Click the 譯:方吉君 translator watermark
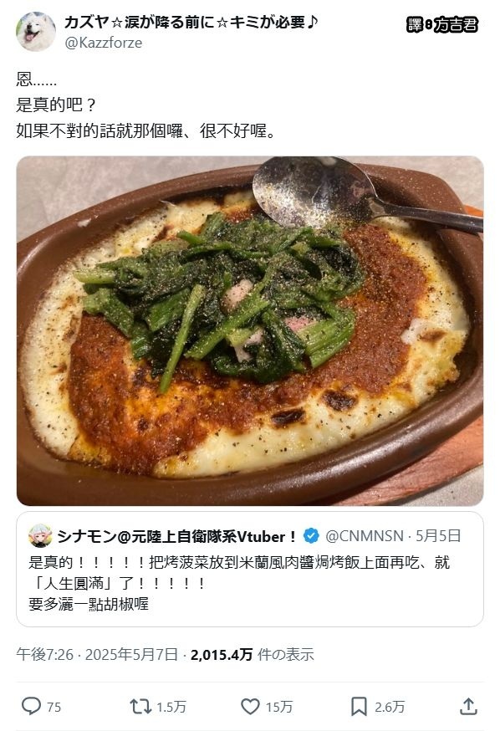 tap(442, 25)
